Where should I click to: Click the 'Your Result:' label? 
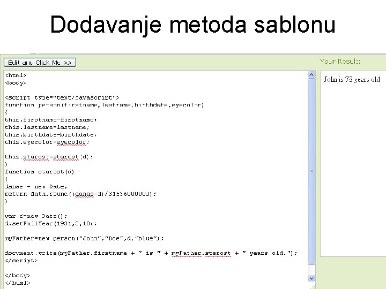[340, 61]
